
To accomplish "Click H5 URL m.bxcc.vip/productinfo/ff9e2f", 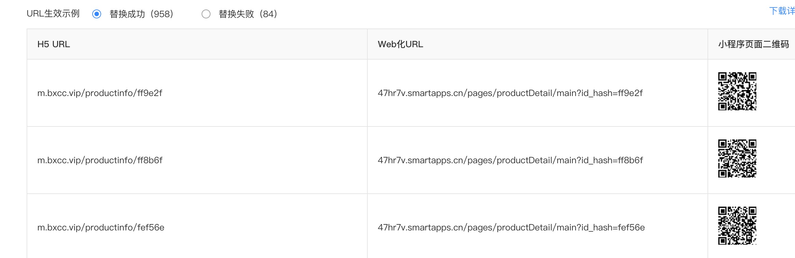I will 100,93.
